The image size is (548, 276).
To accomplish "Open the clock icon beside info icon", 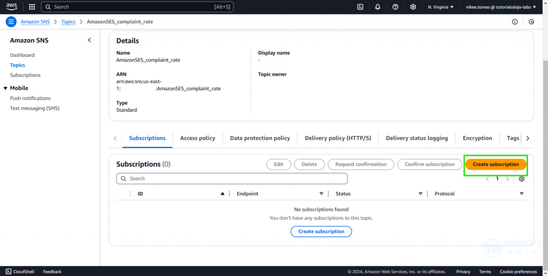I will (x=531, y=21).
